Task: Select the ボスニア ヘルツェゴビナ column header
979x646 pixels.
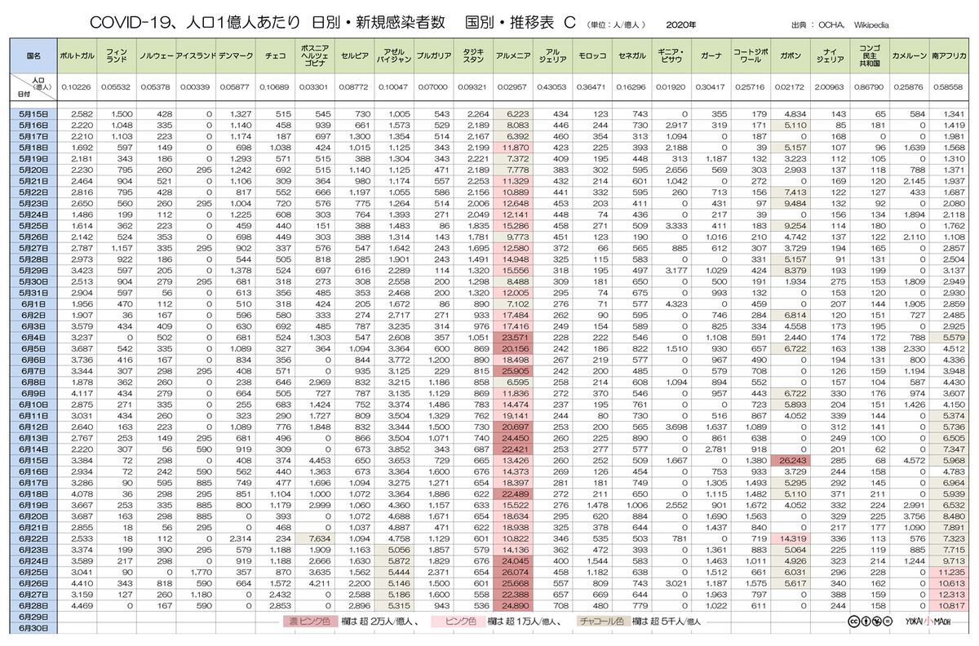Action: tap(315, 55)
